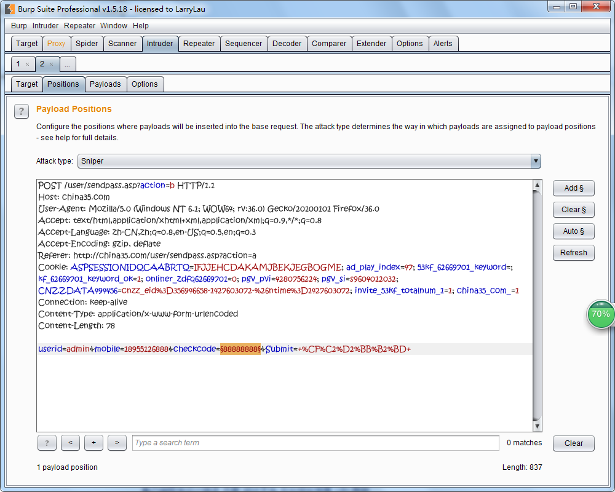Click the Connection: keep-alive header line
The image size is (615, 492).
(83, 302)
